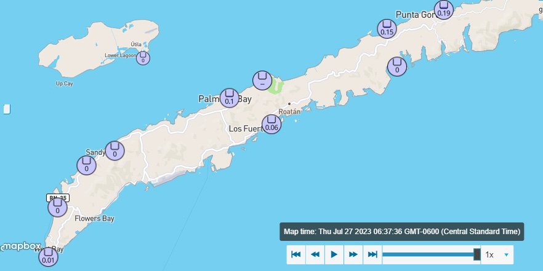The width and height of the screenshot is (543, 271).
Task: Jump to the end of the timeline
Action: (x=372, y=254)
